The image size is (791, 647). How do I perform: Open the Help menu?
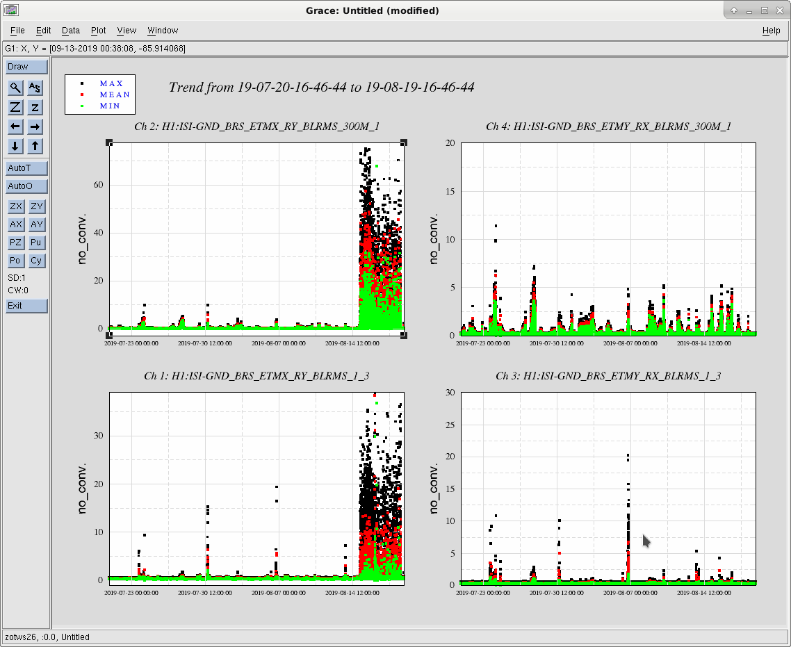(771, 31)
